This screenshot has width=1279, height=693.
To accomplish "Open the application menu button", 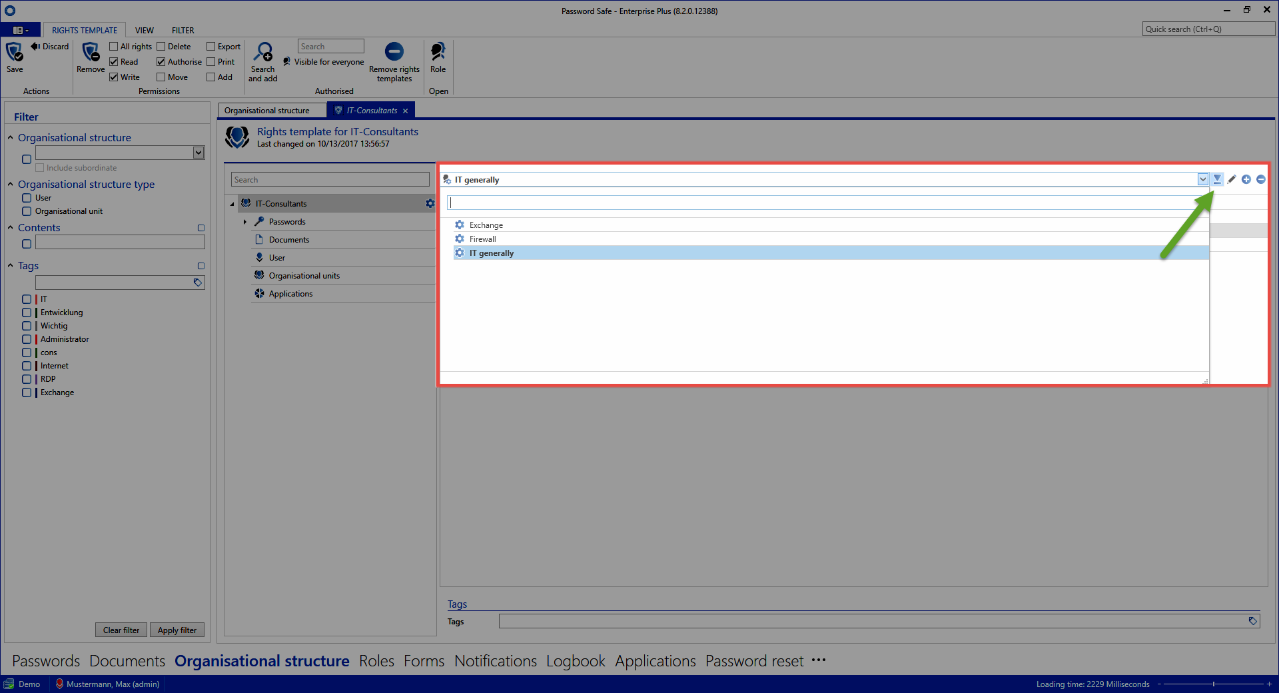I will [21, 30].
